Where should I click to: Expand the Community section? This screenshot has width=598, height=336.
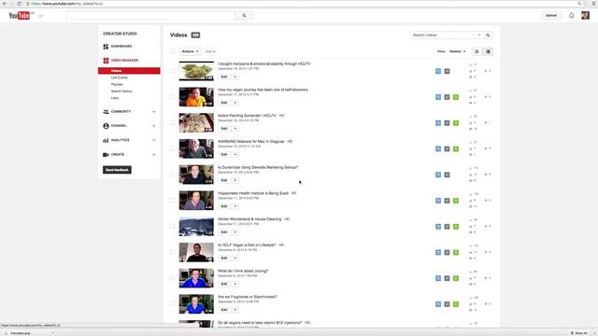154,112
